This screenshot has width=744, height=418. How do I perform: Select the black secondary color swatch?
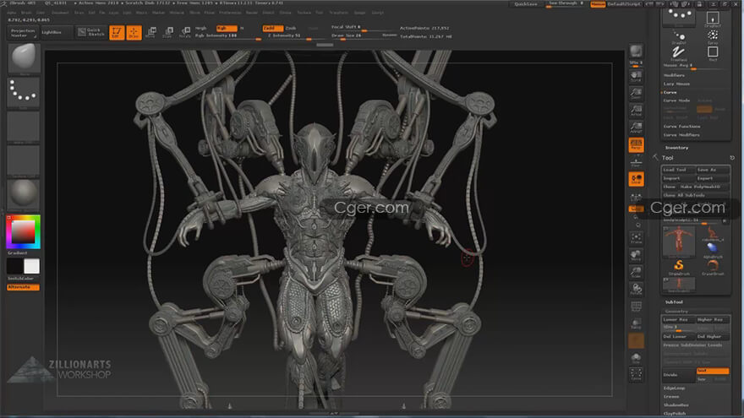14,266
